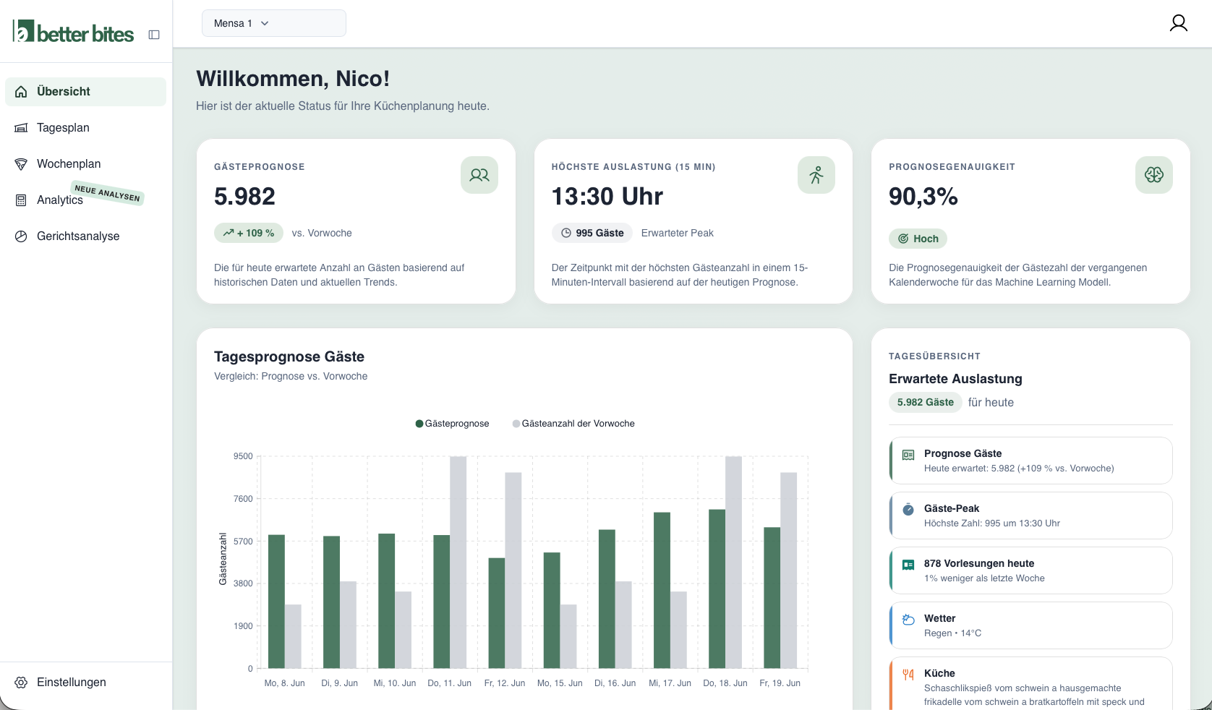This screenshot has height=710, width=1212.
Task: Open Gerichtsanalyse in sidebar
Action: click(x=85, y=236)
